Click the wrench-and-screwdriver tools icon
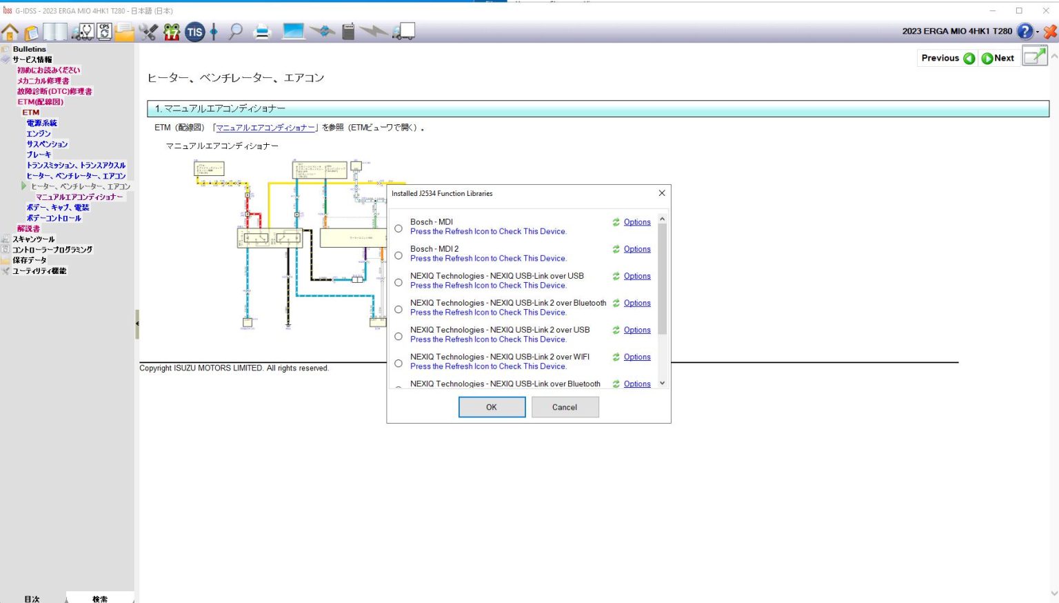 pos(148,31)
